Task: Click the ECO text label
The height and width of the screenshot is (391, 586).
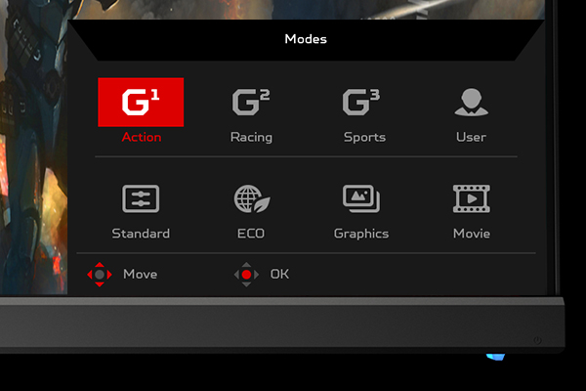Action: (x=251, y=234)
